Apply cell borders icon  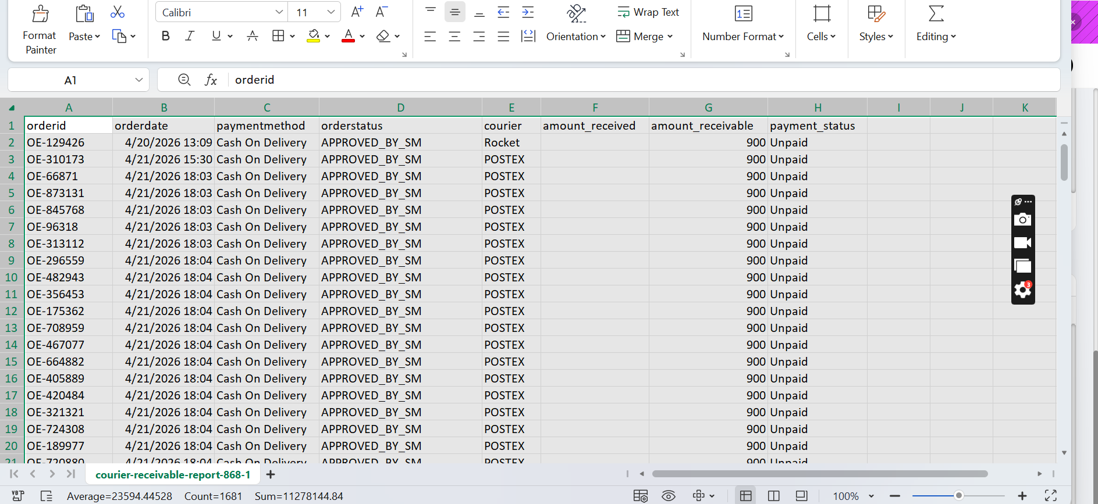pyautogui.click(x=278, y=36)
